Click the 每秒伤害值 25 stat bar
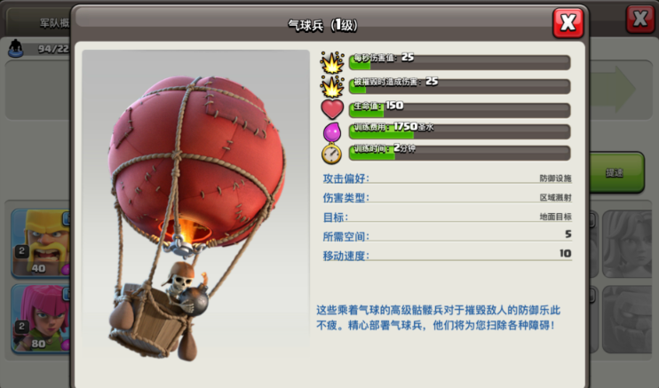The image size is (659, 388). coord(460,63)
